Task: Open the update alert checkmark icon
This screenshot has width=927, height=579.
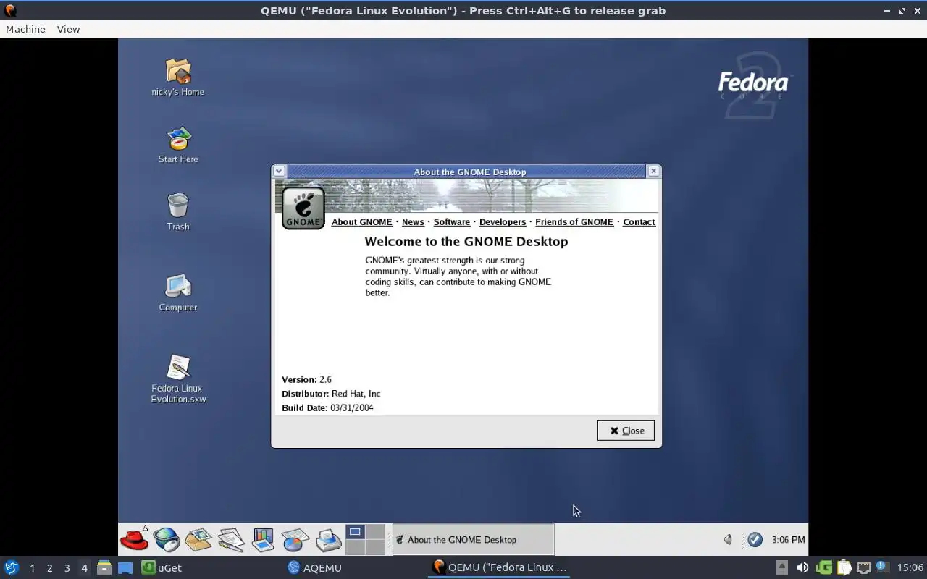Action: pyautogui.click(x=755, y=539)
